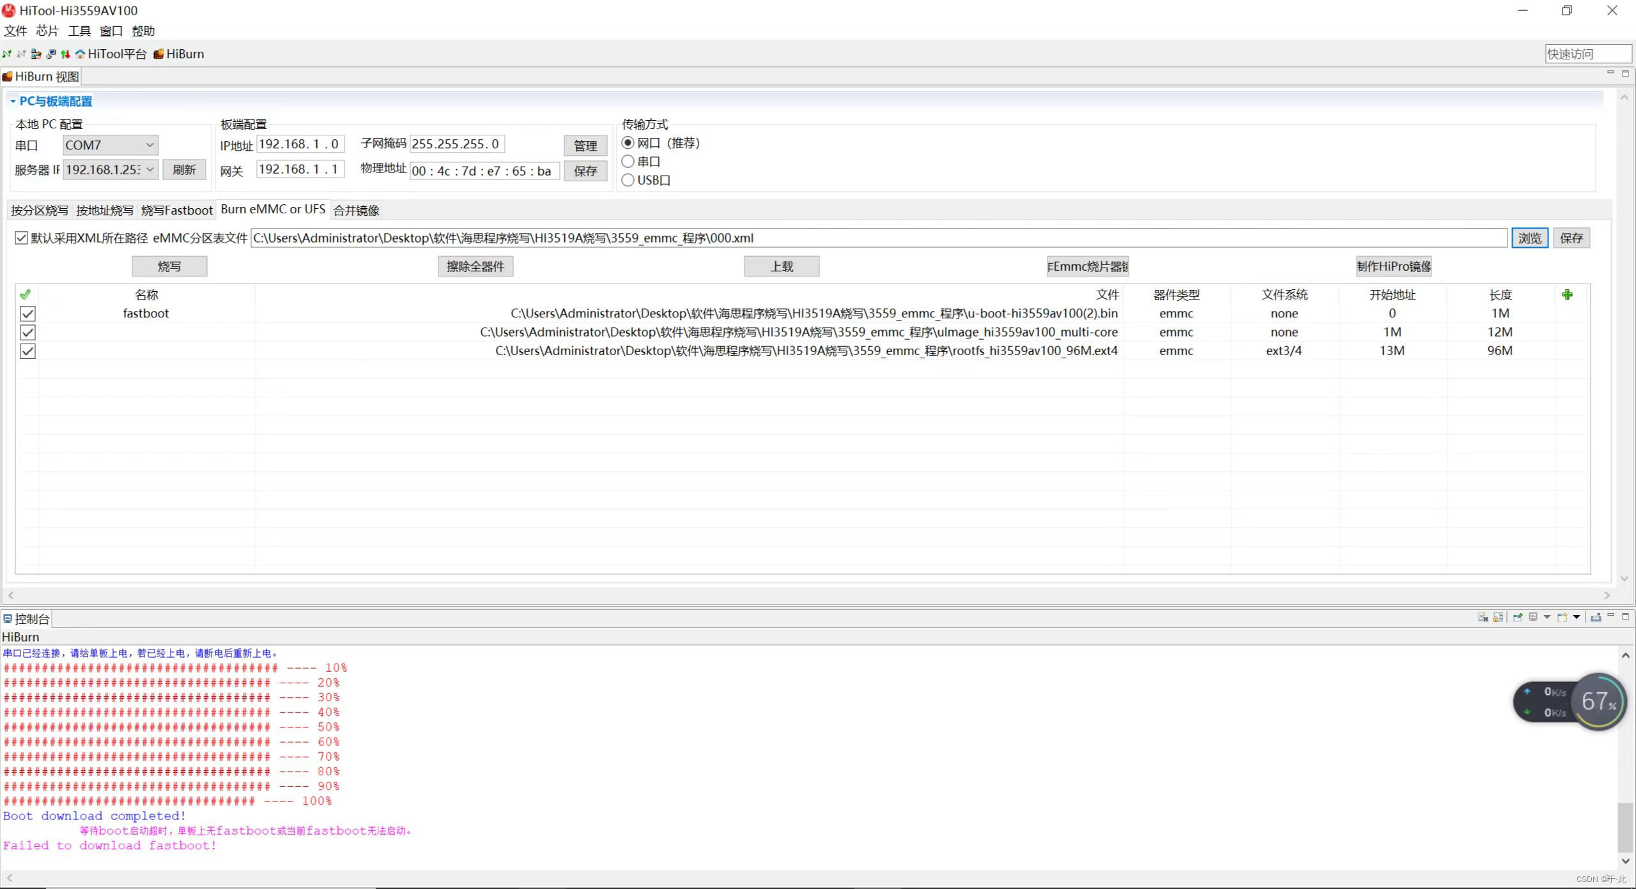
Task: Clear the console with the clear icon
Action: pyautogui.click(x=1483, y=617)
